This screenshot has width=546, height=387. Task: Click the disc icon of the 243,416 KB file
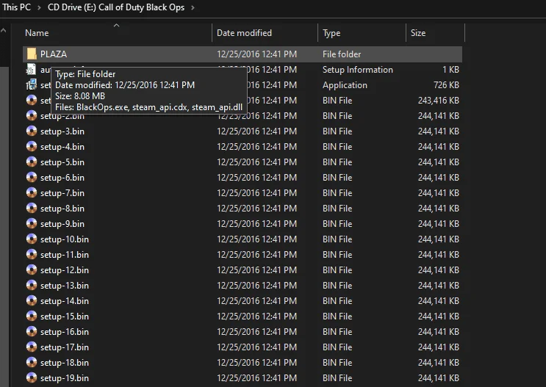32,100
